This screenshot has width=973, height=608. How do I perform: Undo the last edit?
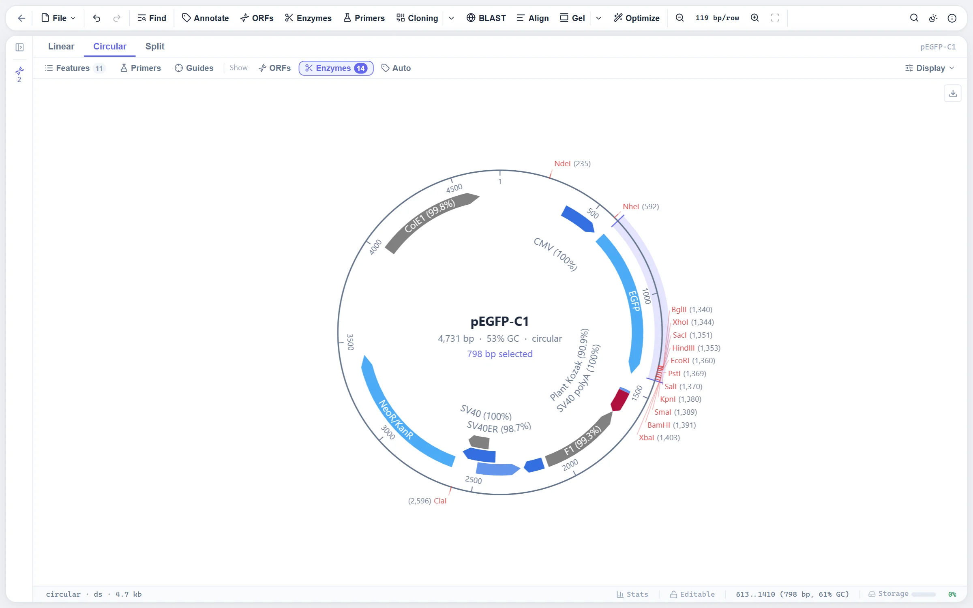(96, 18)
